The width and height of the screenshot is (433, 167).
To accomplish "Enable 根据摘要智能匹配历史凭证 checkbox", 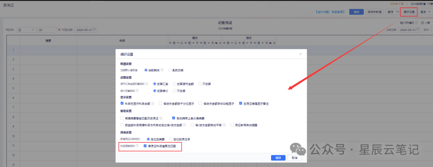I will coord(122,118).
